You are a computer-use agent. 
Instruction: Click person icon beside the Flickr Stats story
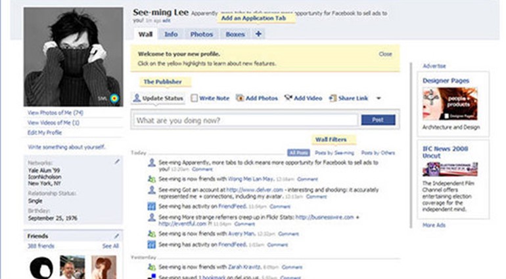click(151, 217)
